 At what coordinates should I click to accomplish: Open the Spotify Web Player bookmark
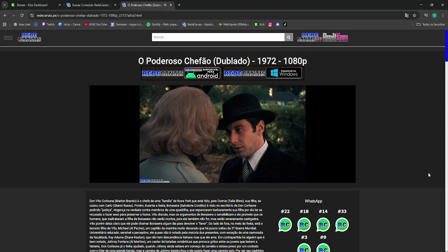click(162, 24)
